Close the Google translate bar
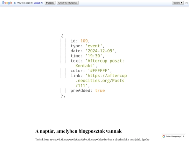The height and width of the screenshot is (142, 189). (x=186, y=3)
